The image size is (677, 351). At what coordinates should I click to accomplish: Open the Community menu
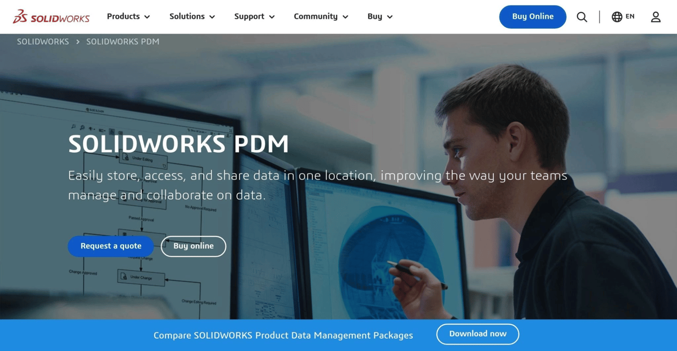[x=321, y=16]
